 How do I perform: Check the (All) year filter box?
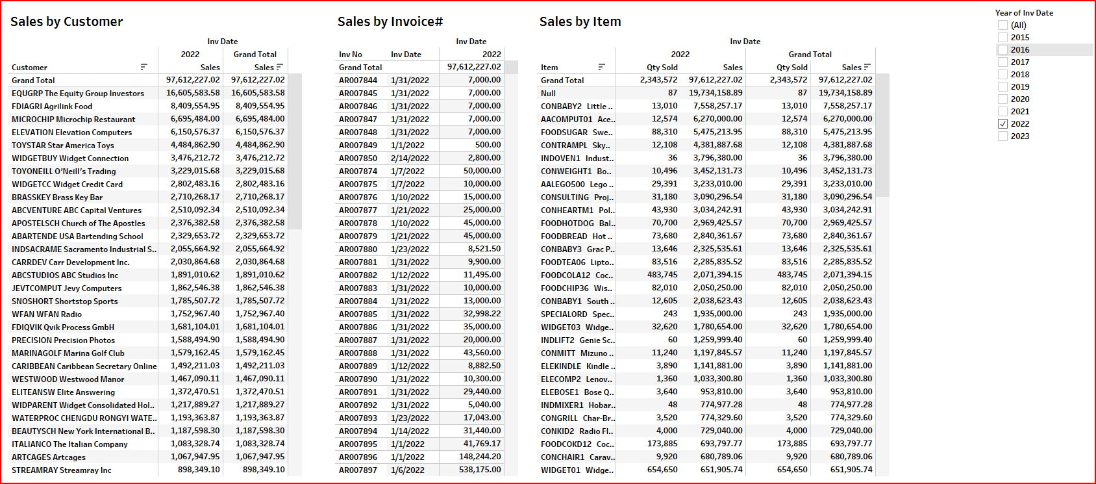pos(1003,25)
